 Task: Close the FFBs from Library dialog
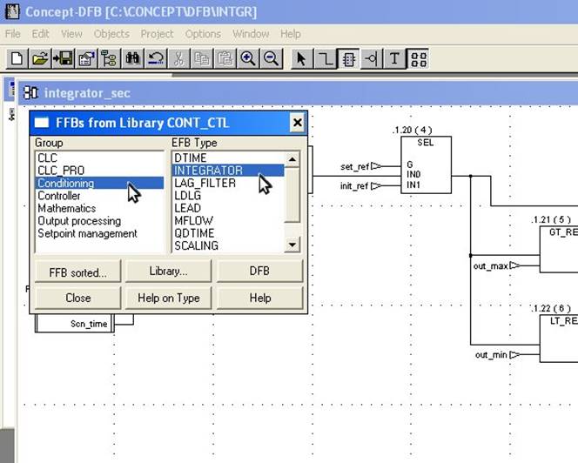(297, 123)
